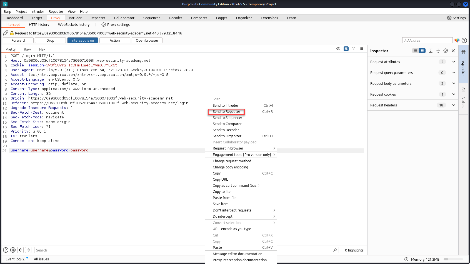This screenshot has width=470, height=264.
Task: Expand the Request headers section
Action: pyautogui.click(x=454, y=105)
